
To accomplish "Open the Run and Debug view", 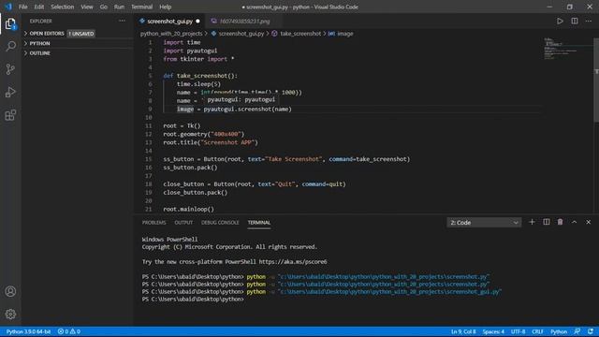I will point(10,92).
